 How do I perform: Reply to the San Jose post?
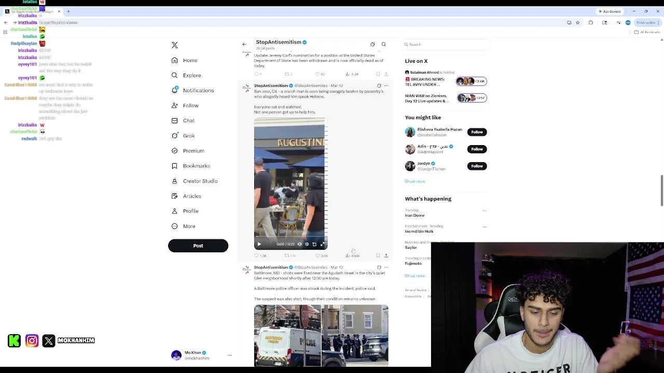260,256
